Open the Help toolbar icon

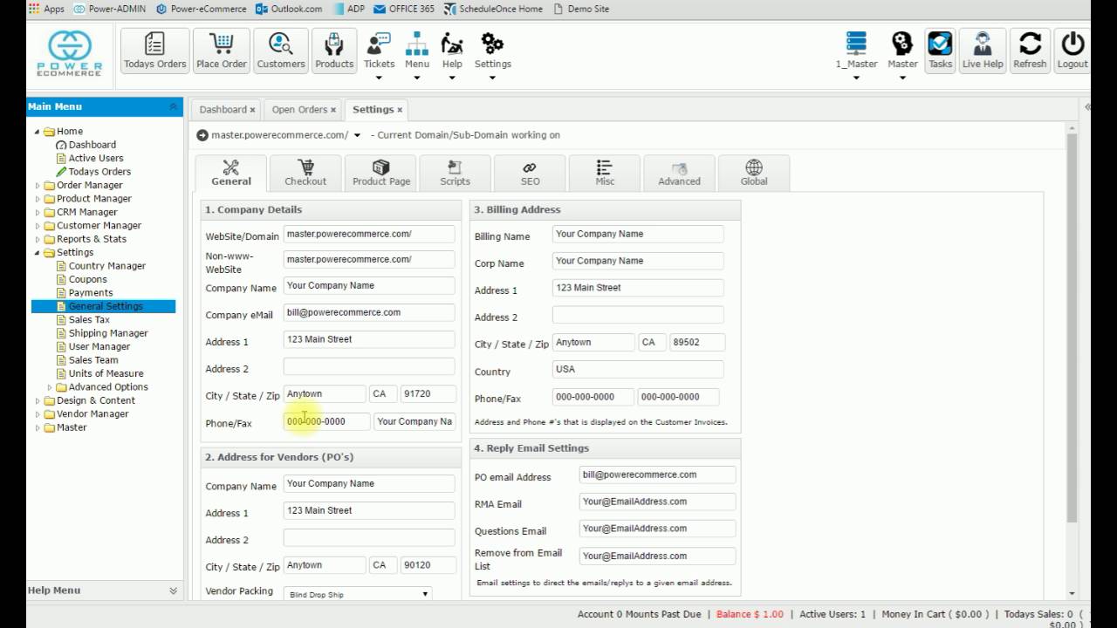(x=452, y=51)
